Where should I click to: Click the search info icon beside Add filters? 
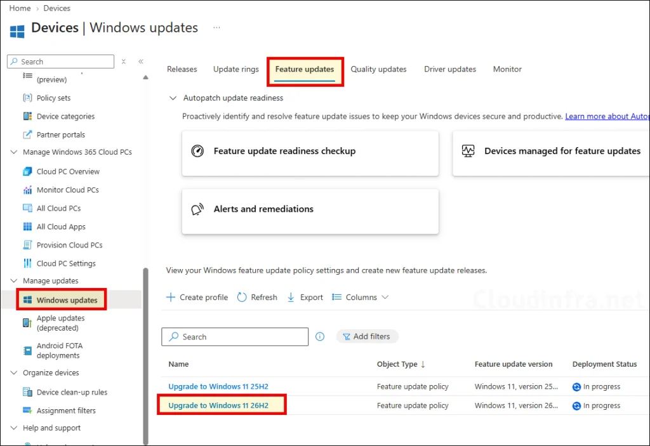tap(320, 337)
